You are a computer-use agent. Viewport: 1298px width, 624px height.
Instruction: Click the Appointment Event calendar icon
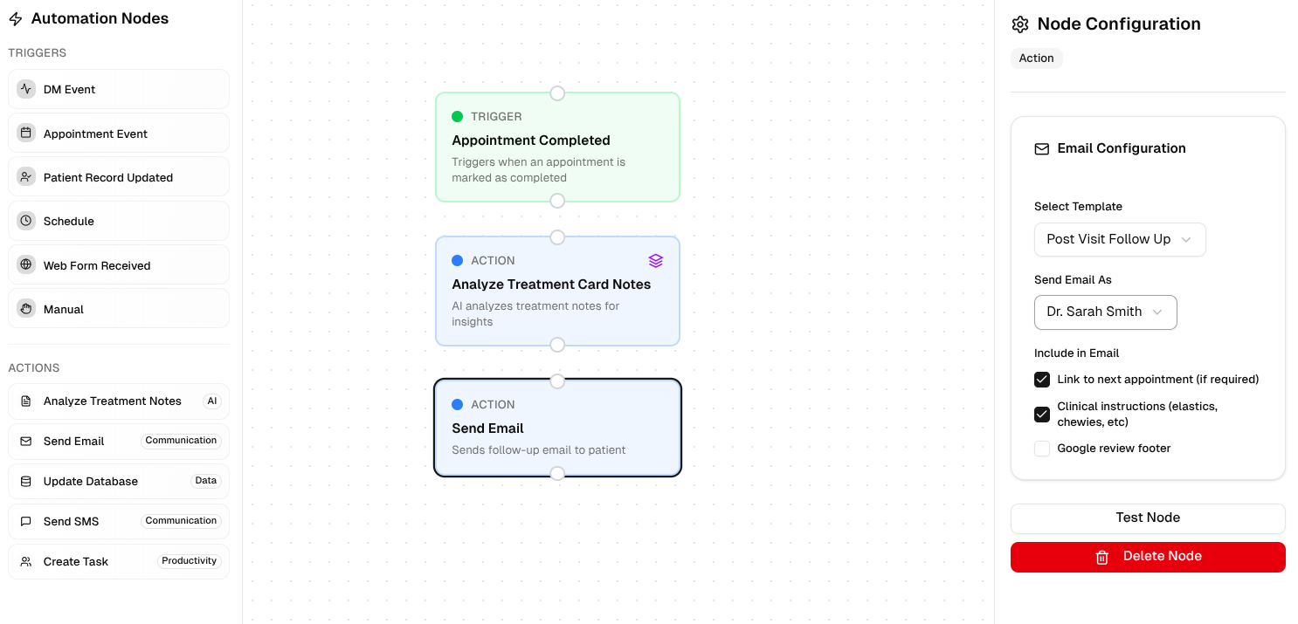26,133
